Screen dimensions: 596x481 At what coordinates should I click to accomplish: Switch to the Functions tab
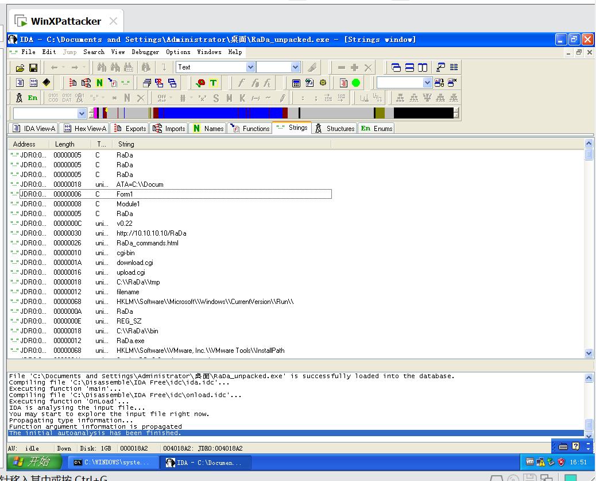[250, 129]
